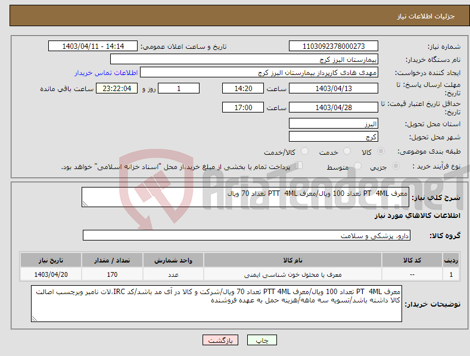This screenshot has height=356, width=470.
Task: Click the delivery province field البرز
Action: [334, 123]
